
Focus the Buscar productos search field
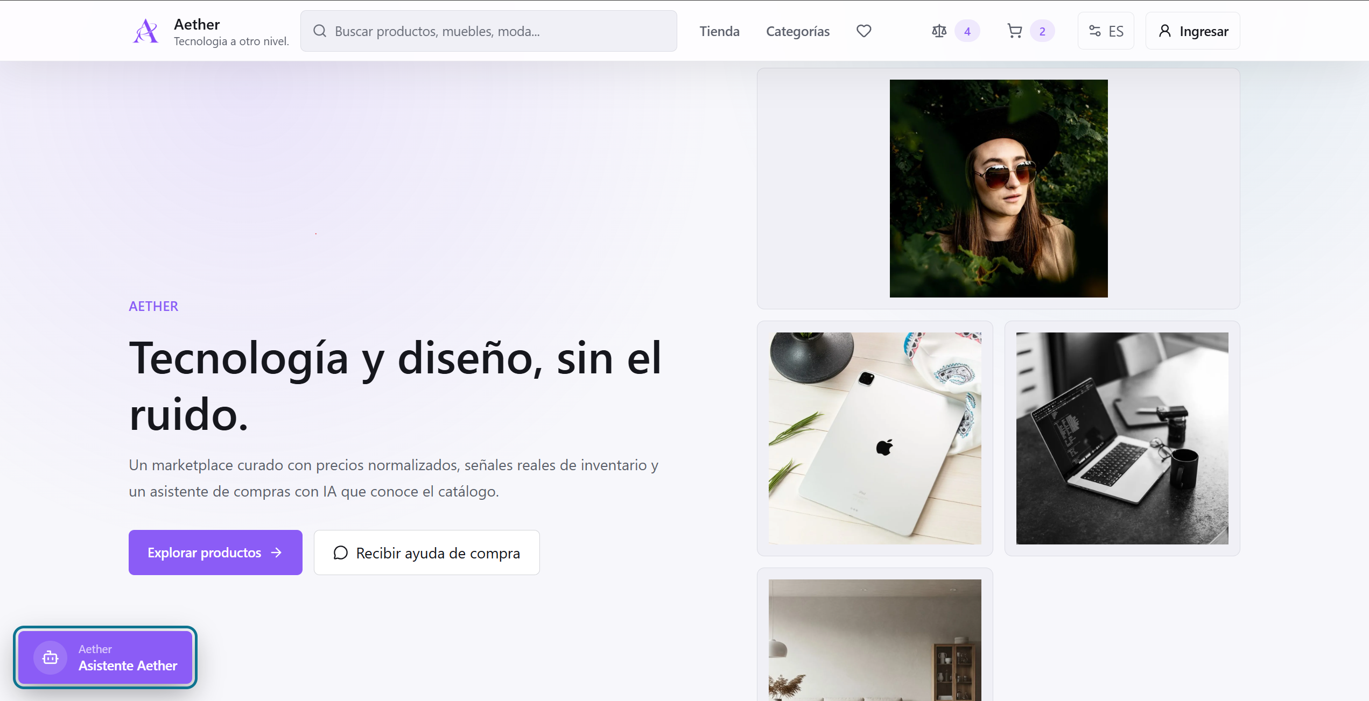[489, 31]
